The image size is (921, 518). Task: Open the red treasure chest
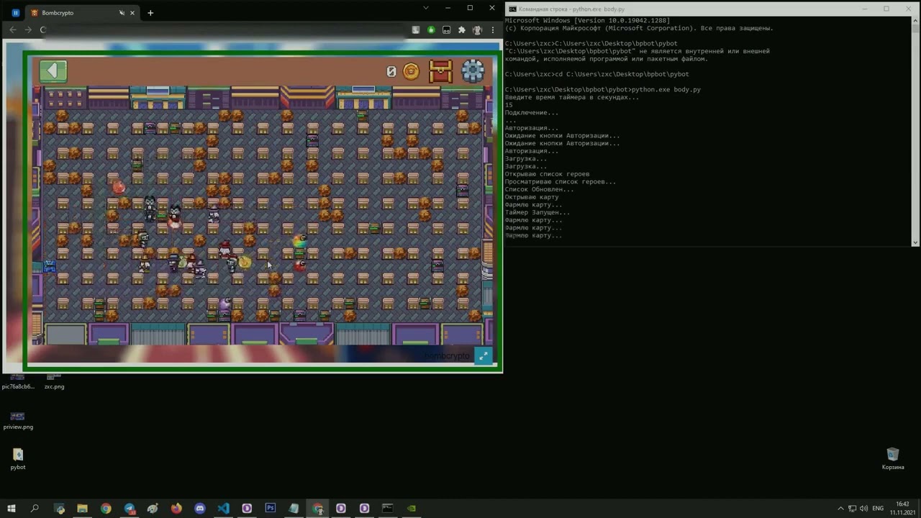click(440, 71)
